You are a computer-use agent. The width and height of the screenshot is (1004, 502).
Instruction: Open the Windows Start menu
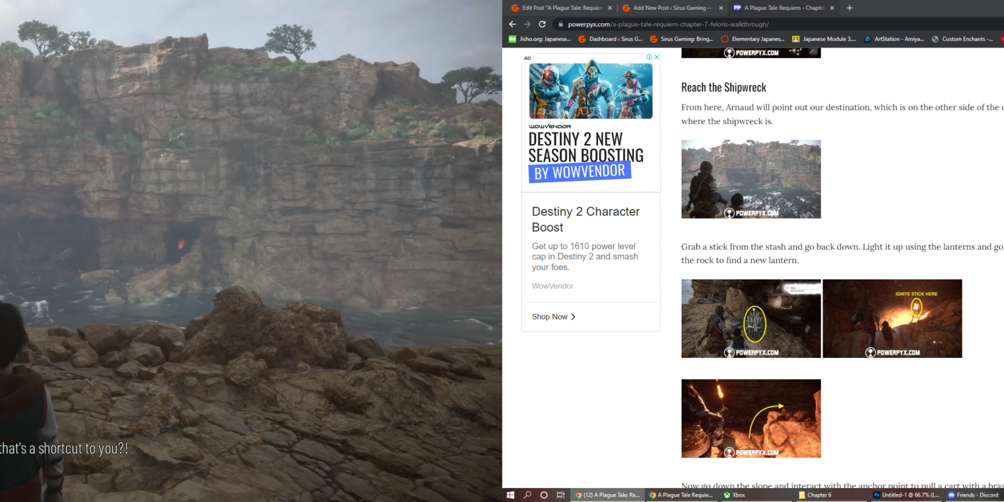[510, 495]
